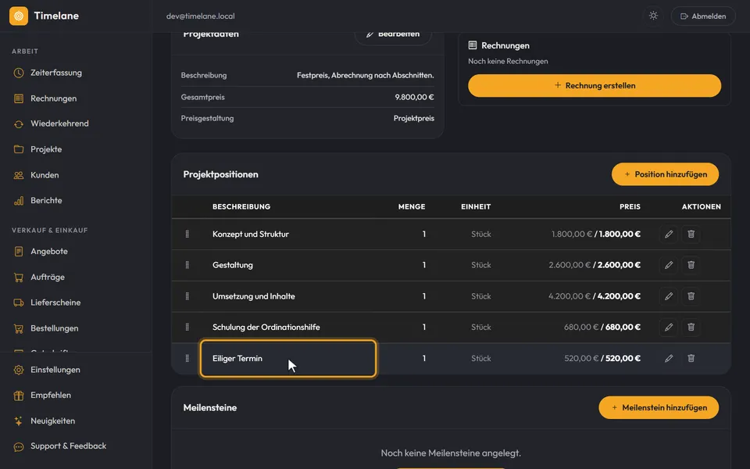The image size is (750, 469).
Task: Click the Rechnungen panel heading icon
Action: click(x=473, y=45)
